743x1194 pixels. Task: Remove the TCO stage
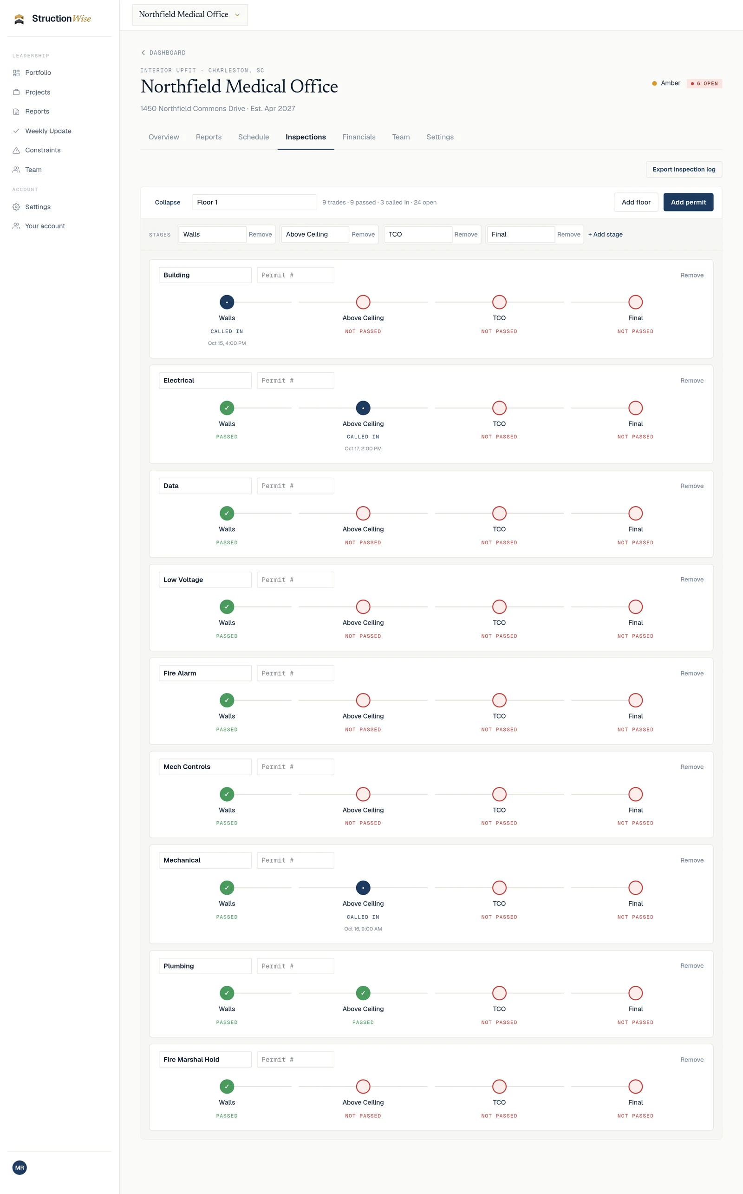point(465,234)
